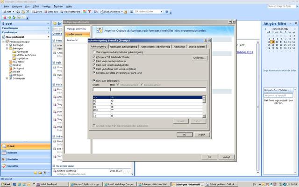
Task: Open the Alla e-postobjekt dropdown
Action: 49,37
